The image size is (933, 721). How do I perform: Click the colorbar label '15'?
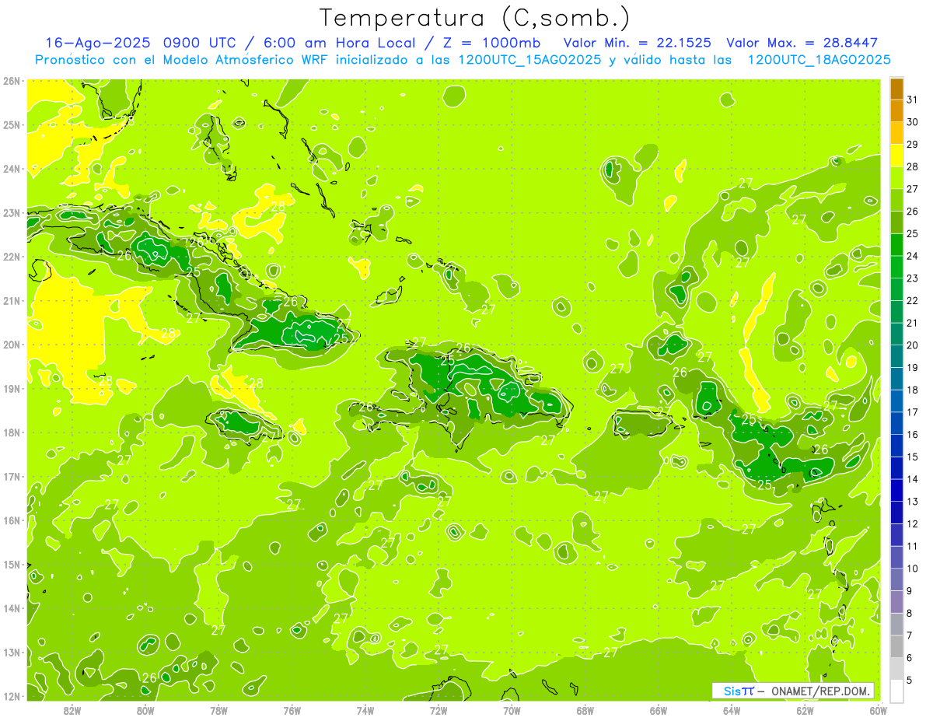coord(913,457)
